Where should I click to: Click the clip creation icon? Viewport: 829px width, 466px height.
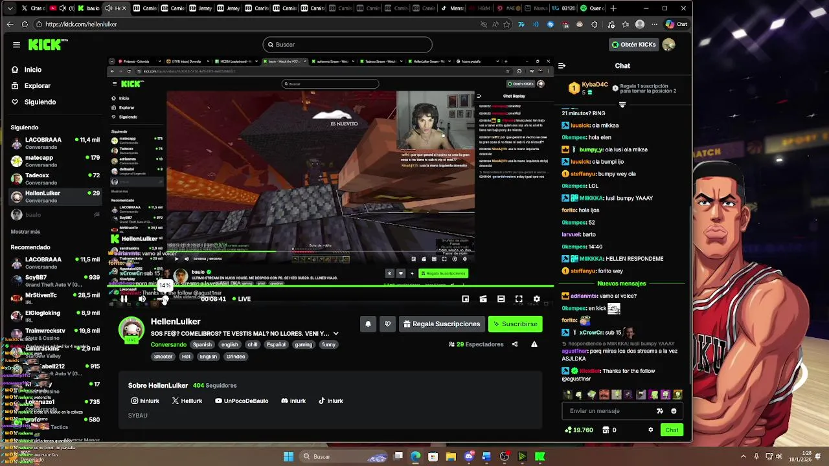click(483, 299)
